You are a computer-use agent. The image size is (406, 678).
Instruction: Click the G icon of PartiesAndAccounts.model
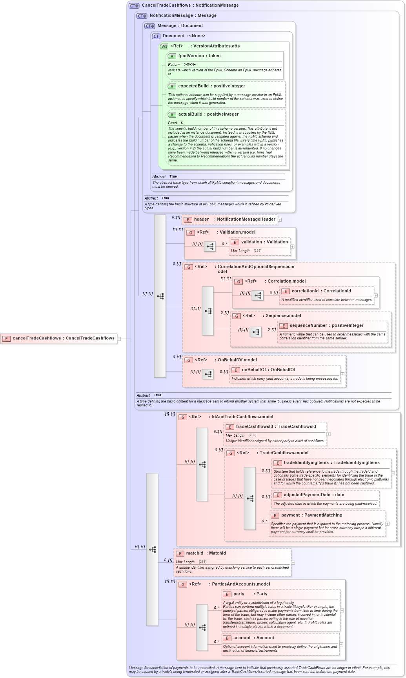pyautogui.click(x=182, y=584)
